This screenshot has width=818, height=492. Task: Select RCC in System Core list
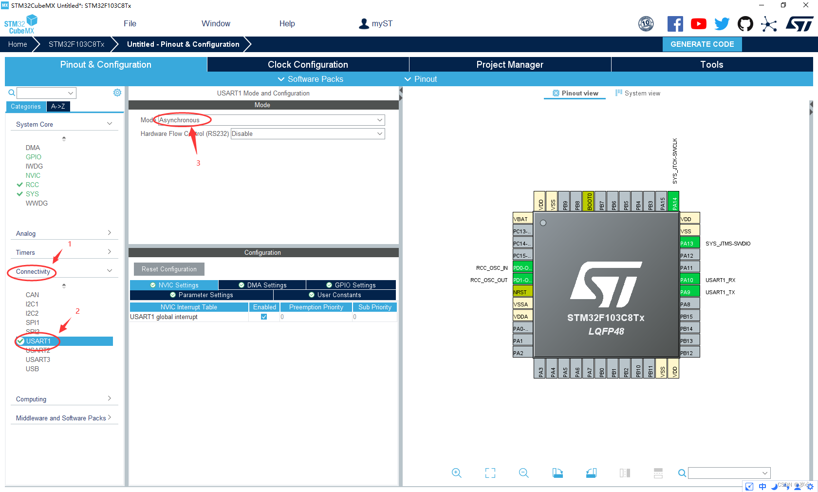[x=32, y=185]
